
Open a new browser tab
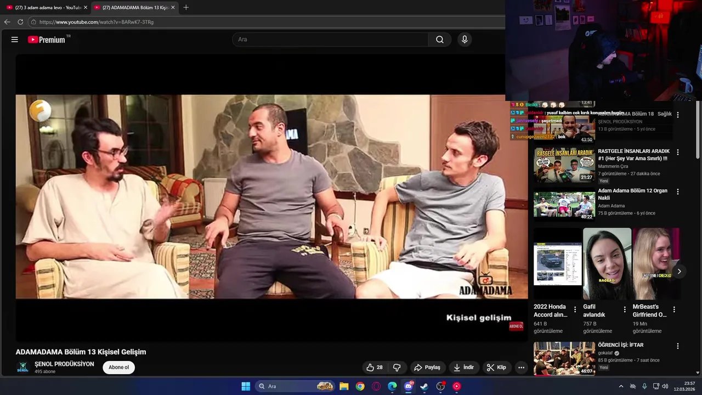click(186, 8)
